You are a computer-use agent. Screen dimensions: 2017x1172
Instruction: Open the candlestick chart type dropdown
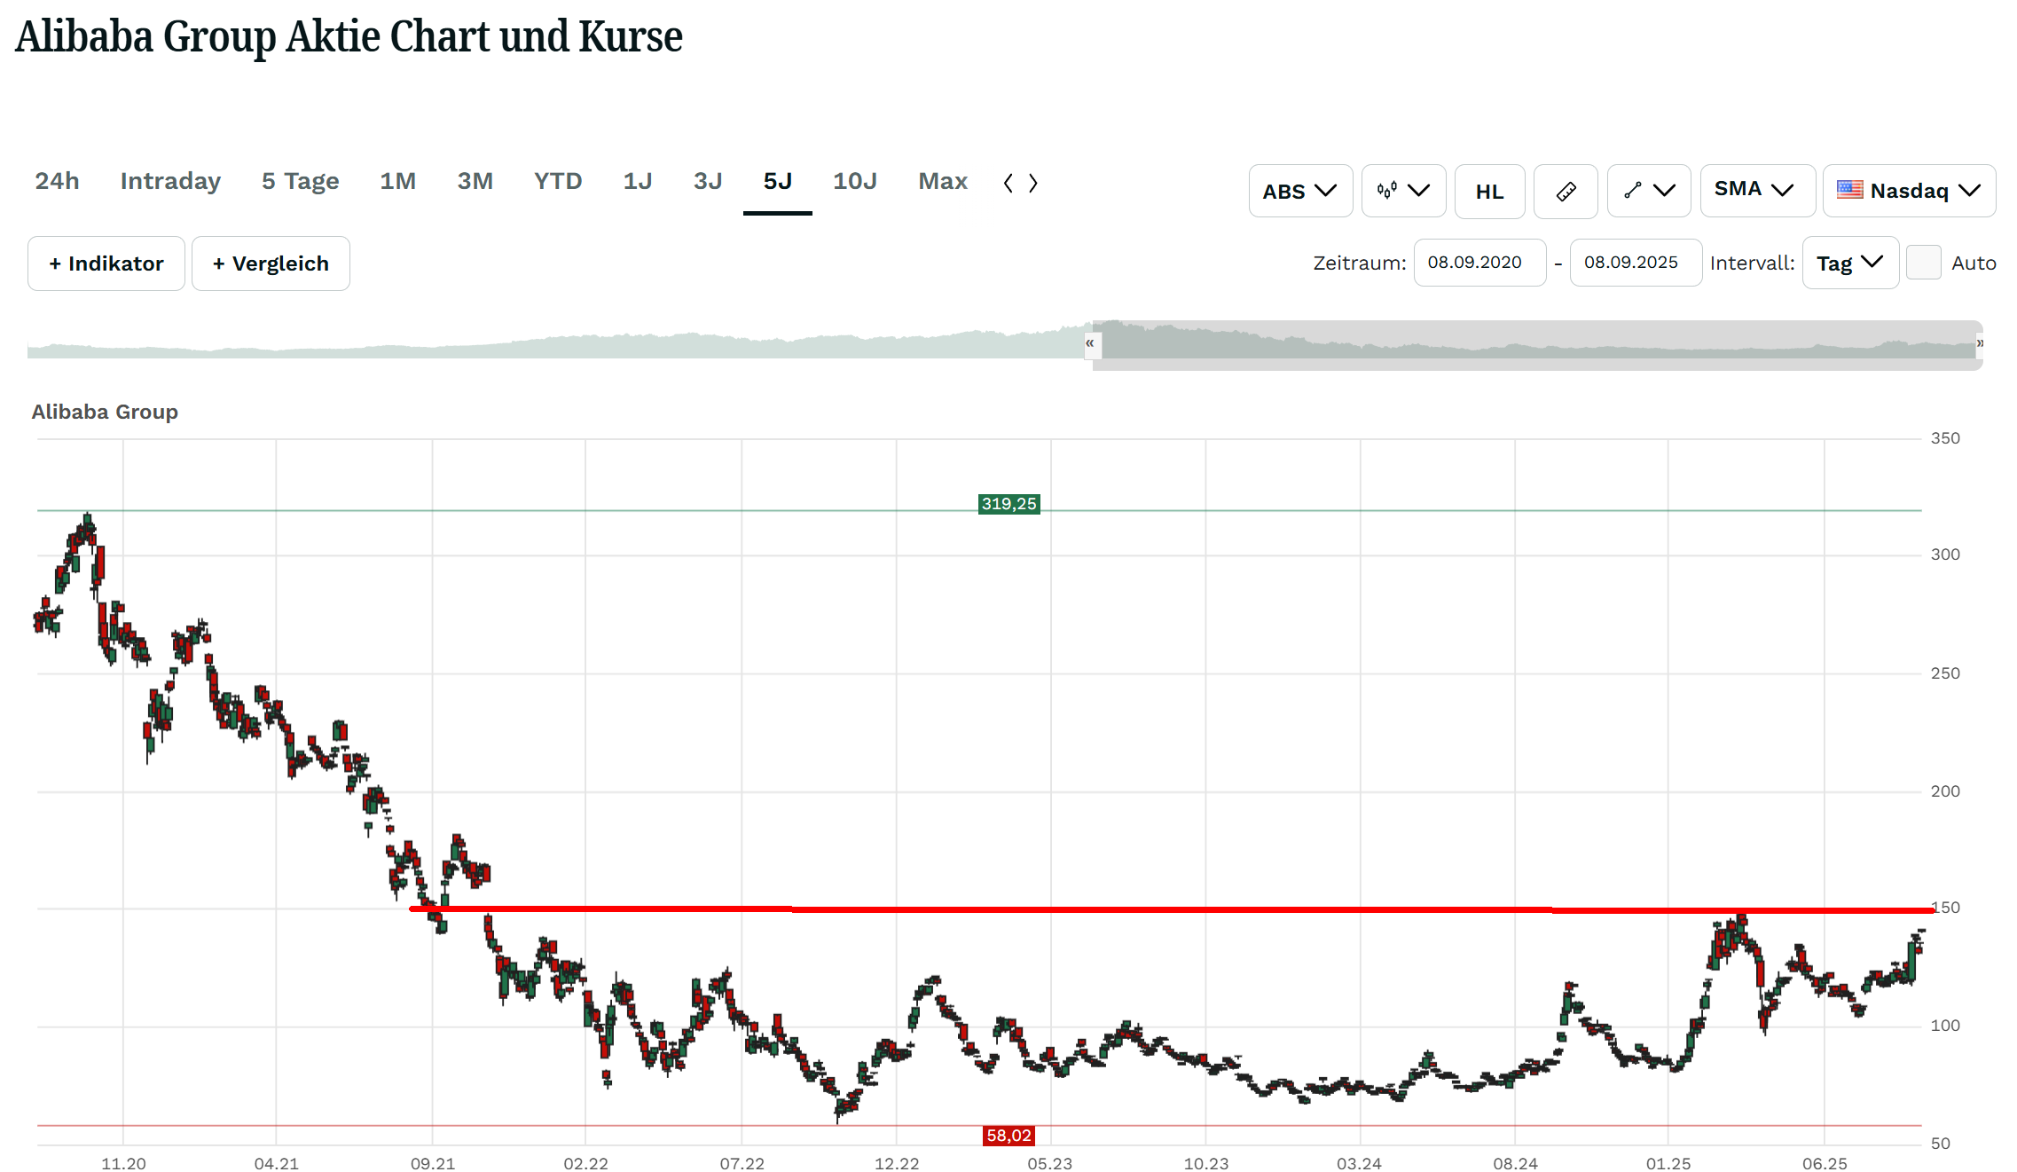click(1403, 191)
